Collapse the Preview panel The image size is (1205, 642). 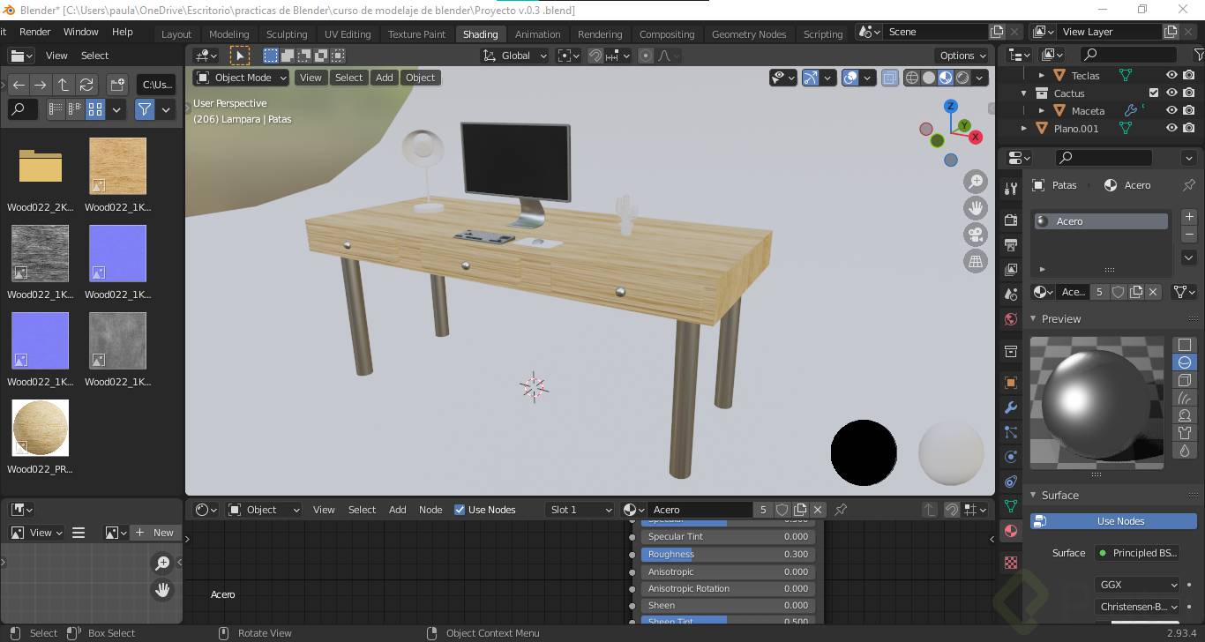point(1034,319)
